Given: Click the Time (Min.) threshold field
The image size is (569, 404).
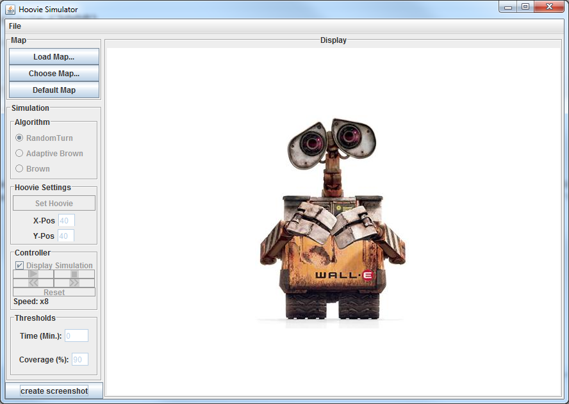Looking at the screenshot, I should tap(76, 336).
